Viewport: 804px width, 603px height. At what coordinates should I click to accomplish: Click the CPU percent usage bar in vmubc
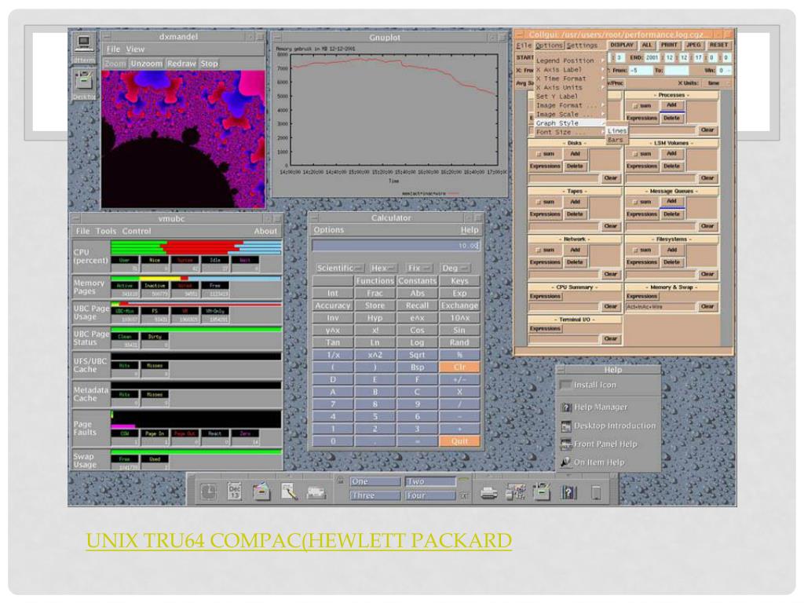tap(196, 247)
